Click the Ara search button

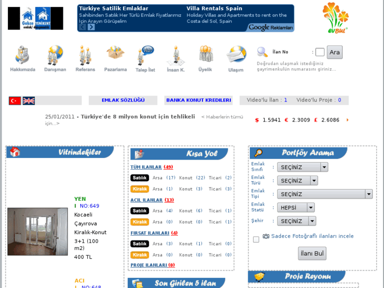[x=334, y=52]
